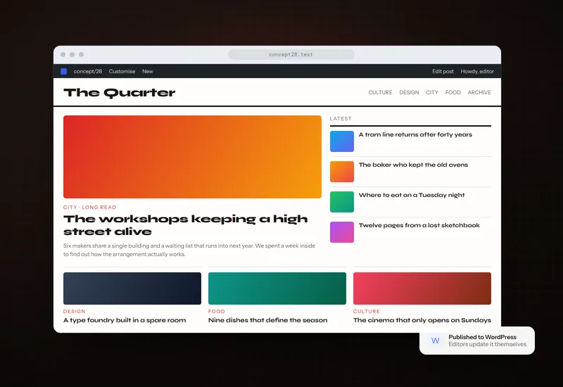
Task: Click the Published to WordPress notification title
Action: pos(482,337)
